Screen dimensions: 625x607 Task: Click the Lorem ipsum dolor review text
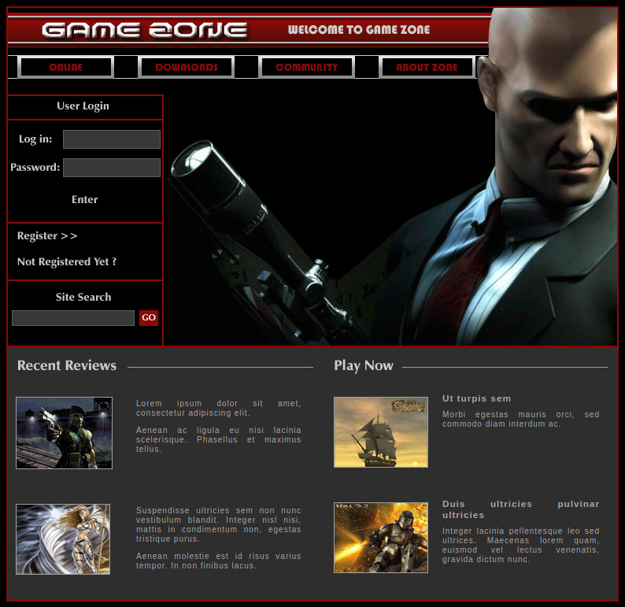tap(218, 408)
